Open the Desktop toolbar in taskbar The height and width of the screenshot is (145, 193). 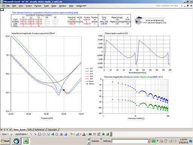95,141
